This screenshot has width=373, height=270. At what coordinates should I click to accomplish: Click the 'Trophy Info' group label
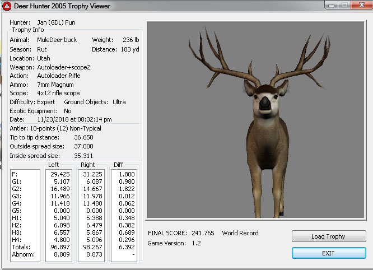pos(28,30)
